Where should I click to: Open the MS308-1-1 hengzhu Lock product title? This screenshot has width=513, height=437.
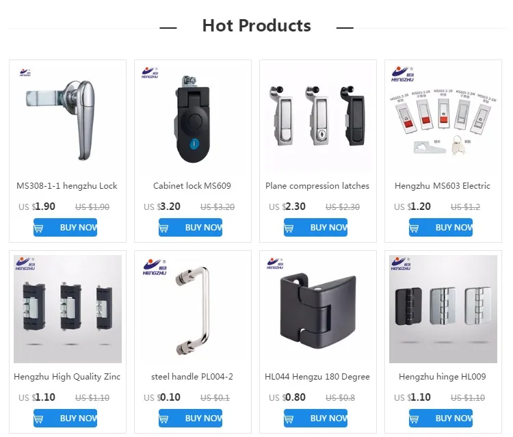[67, 186]
